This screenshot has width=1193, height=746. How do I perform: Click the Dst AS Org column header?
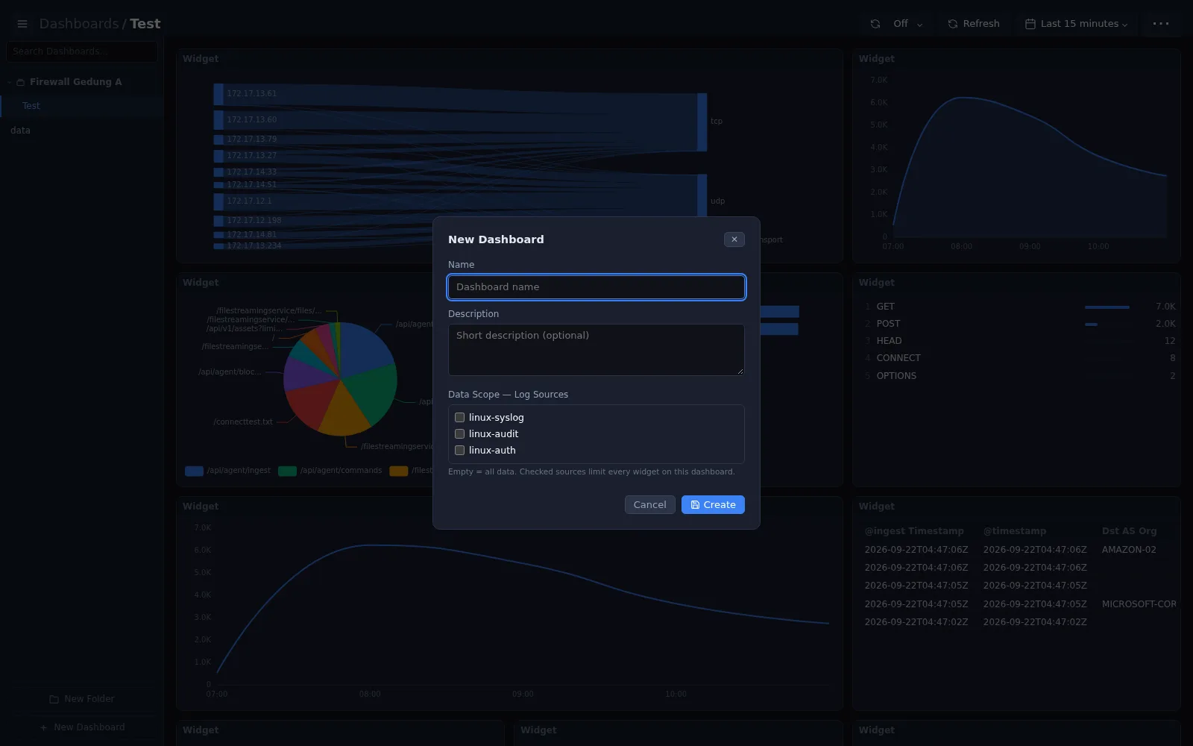point(1129,531)
